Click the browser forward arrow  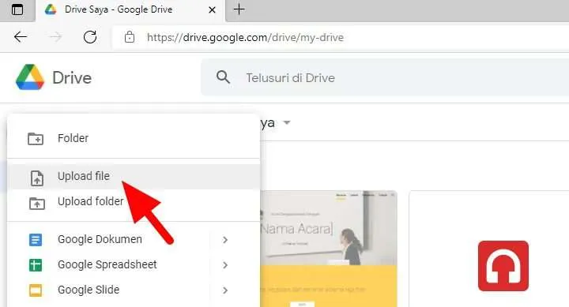tap(55, 37)
